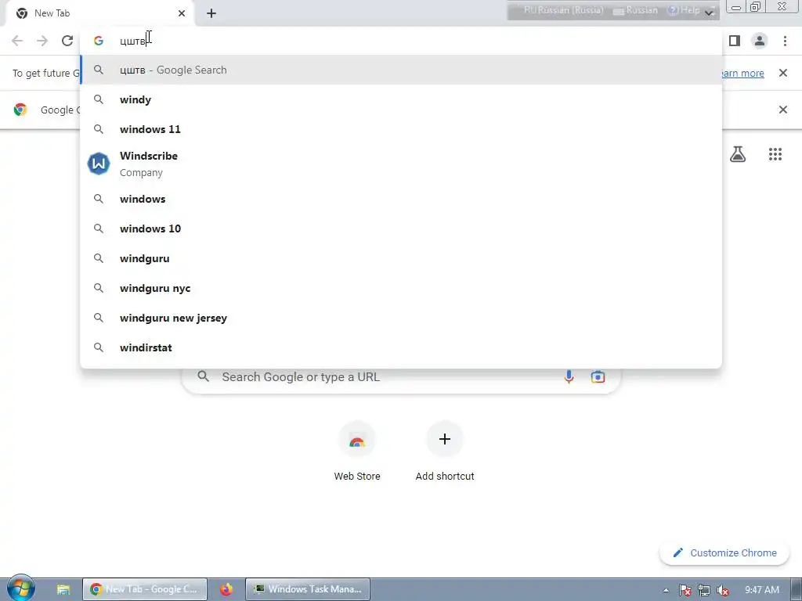Open Chrome's three-dot menu
The image size is (802, 601).
785,41
